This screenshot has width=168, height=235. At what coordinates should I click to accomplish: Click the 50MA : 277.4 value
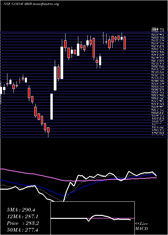pos(23,230)
